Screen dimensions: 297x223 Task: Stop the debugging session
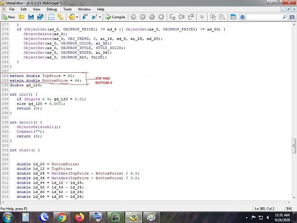161,17
